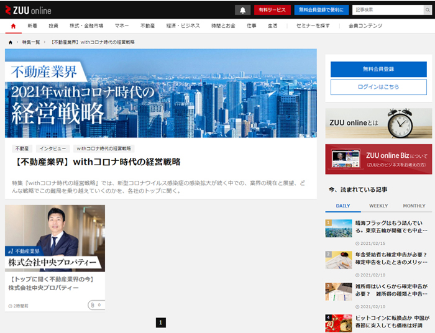Click the 2021/02/15 date under rank 1
435x333 pixels.
370,244
